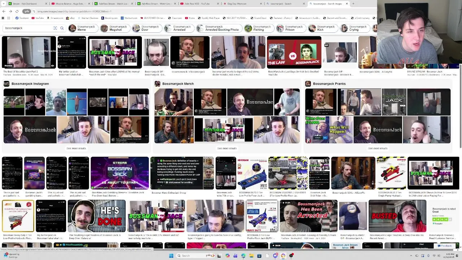The width and height of the screenshot is (462, 260).
Task: Select the Bossmanjack Door suggestion chip
Action: 146,28
